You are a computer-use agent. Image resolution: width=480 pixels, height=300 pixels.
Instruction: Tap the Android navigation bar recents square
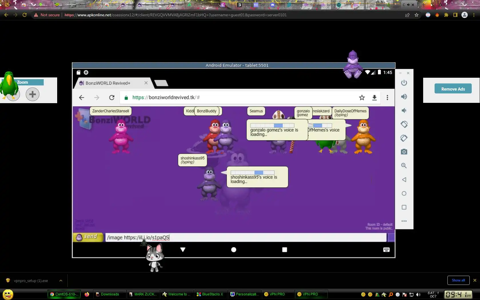pos(285,250)
